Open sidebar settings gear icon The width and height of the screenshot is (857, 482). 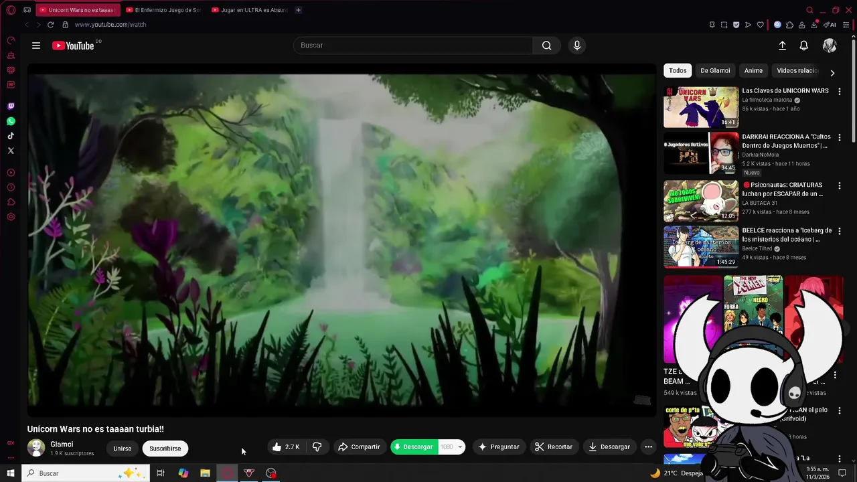click(11, 217)
